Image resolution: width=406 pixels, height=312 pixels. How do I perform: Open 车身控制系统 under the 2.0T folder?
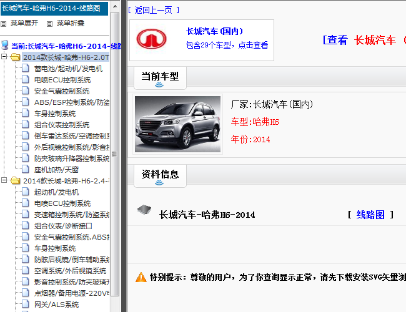(55, 114)
